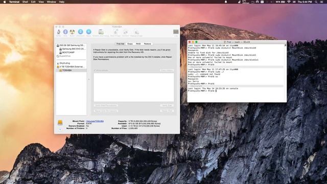Click the Verify Disk Permissions button

106,105
